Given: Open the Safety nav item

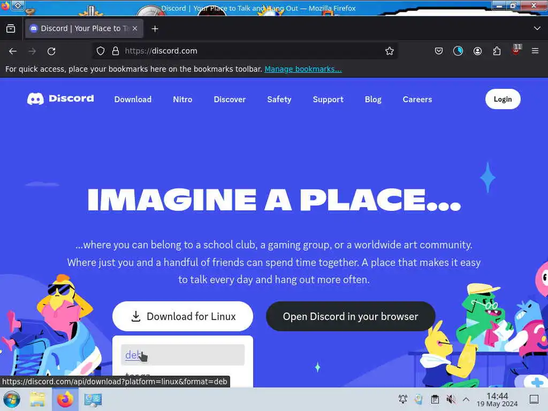Looking at the screenshot, I should click(279, 99).
